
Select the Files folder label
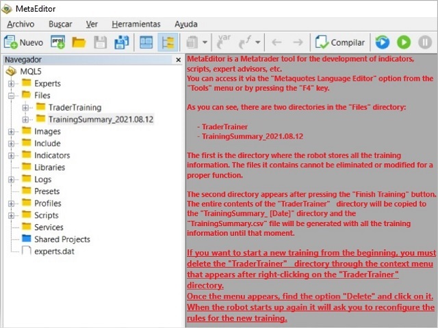coord(42,96)
